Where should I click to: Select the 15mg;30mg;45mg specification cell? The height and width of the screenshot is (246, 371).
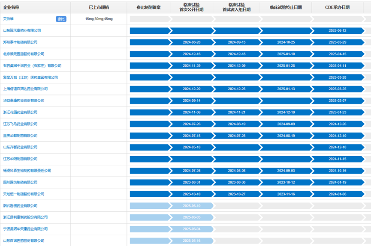[99, 19]
